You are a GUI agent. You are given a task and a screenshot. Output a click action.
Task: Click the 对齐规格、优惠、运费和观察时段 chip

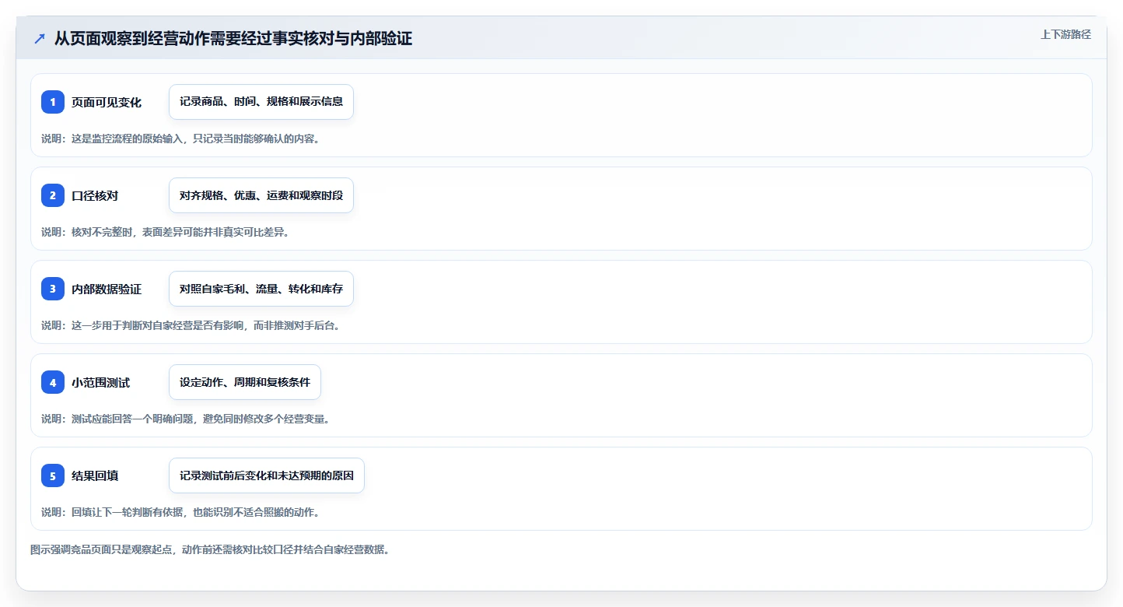[x=261, y=195]
